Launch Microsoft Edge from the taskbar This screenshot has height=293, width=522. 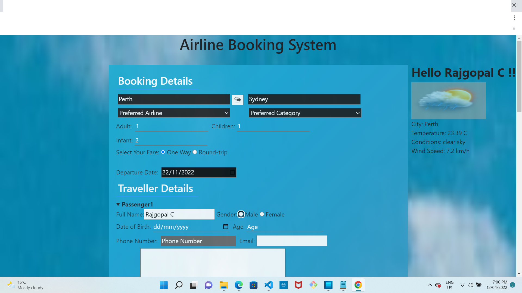pos(238,285)
